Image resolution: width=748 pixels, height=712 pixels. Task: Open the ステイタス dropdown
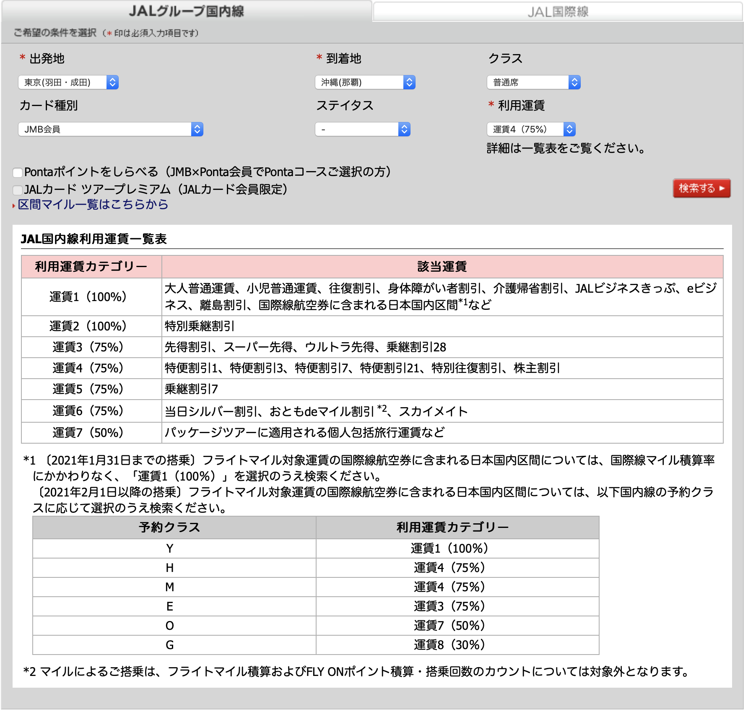[362, 129]
